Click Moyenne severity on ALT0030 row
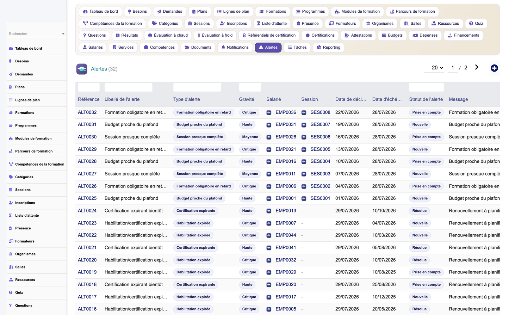The width and height of the screenshot is (509, 315). (x=250, y=137)
